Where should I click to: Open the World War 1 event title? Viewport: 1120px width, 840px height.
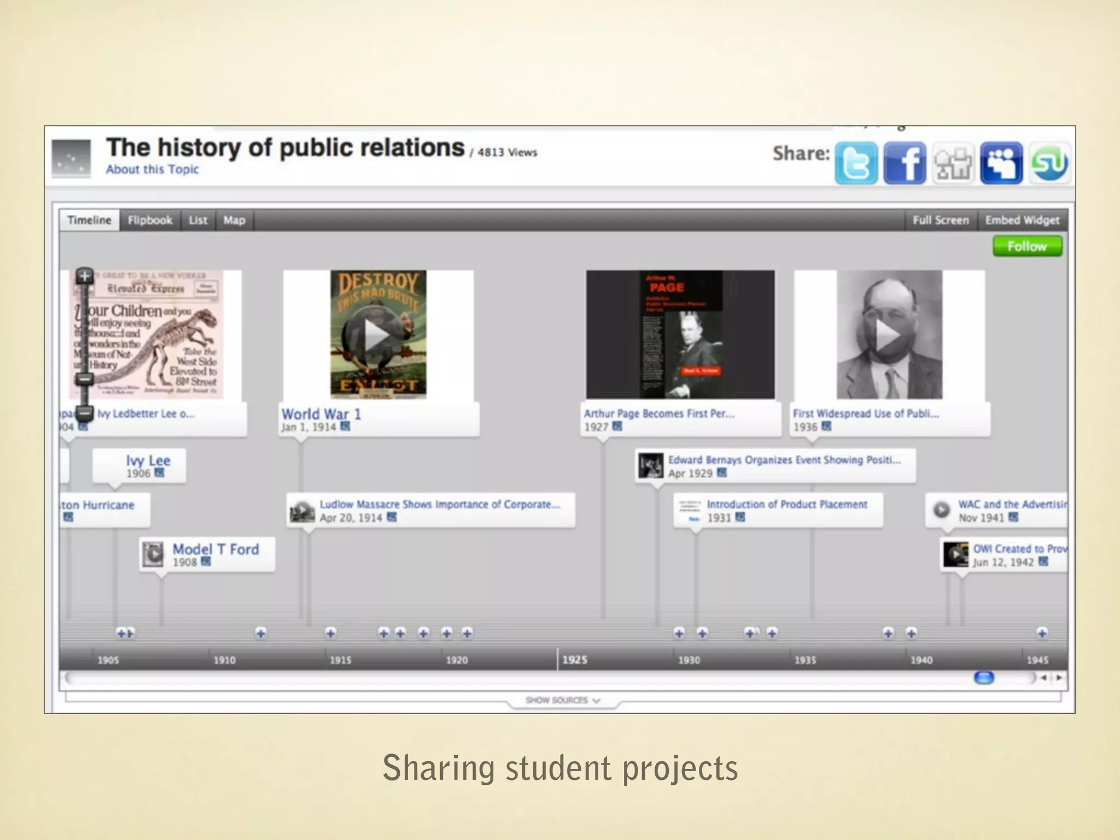click(x=321, y=414)
